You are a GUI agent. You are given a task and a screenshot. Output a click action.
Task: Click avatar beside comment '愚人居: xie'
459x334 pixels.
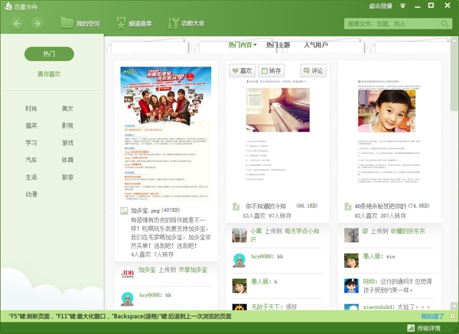[351, 261]
